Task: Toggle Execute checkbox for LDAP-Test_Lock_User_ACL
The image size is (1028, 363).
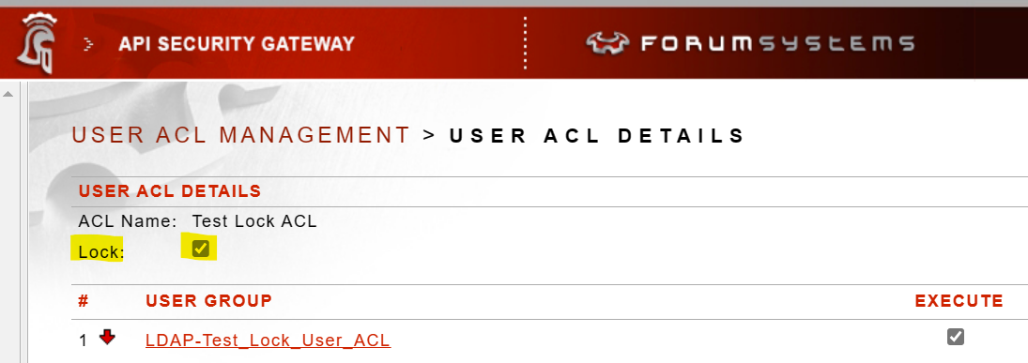Action: pyautogui.click(x=955, y=337)
